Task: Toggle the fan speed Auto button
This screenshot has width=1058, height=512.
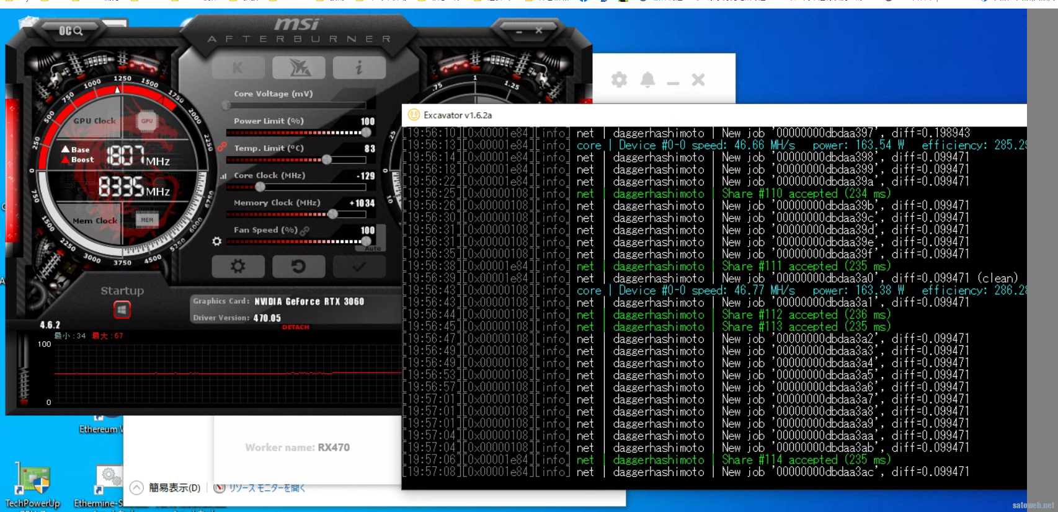Action: [373, 249]
